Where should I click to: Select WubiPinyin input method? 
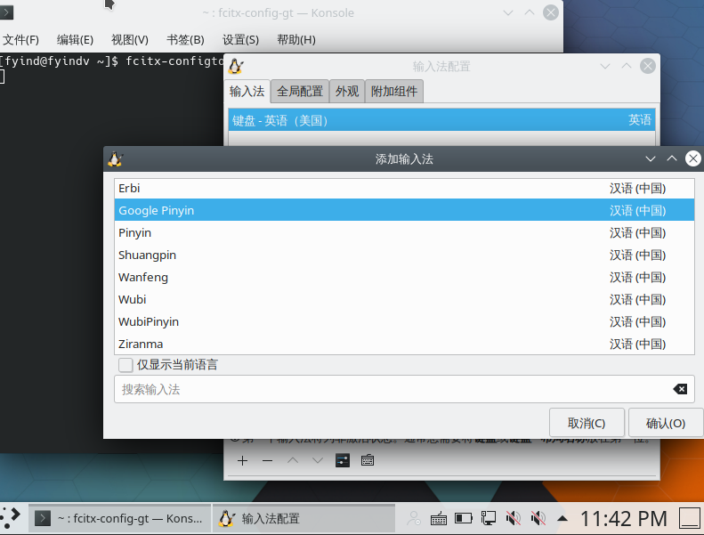point(404,321)
